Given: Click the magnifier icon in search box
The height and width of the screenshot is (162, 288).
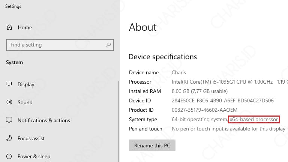Looking at the screenshot, I should (x=108, y=45).
